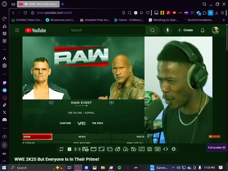
Task: Open the YouTube account avatar menu
Action: 215,30
